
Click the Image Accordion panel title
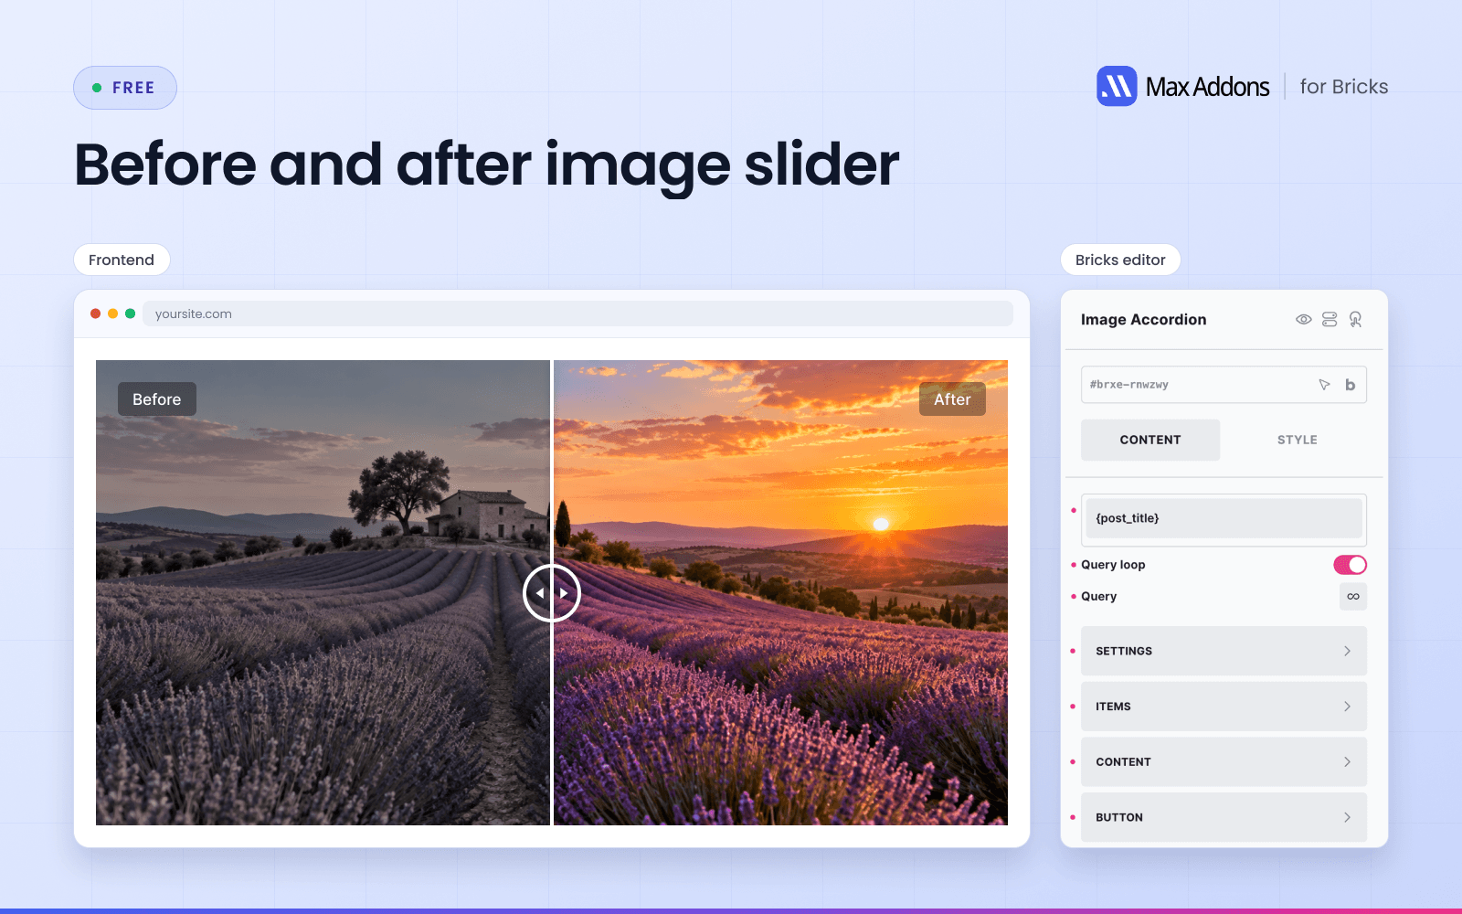pyautogui.click(x=1143, y=319)
